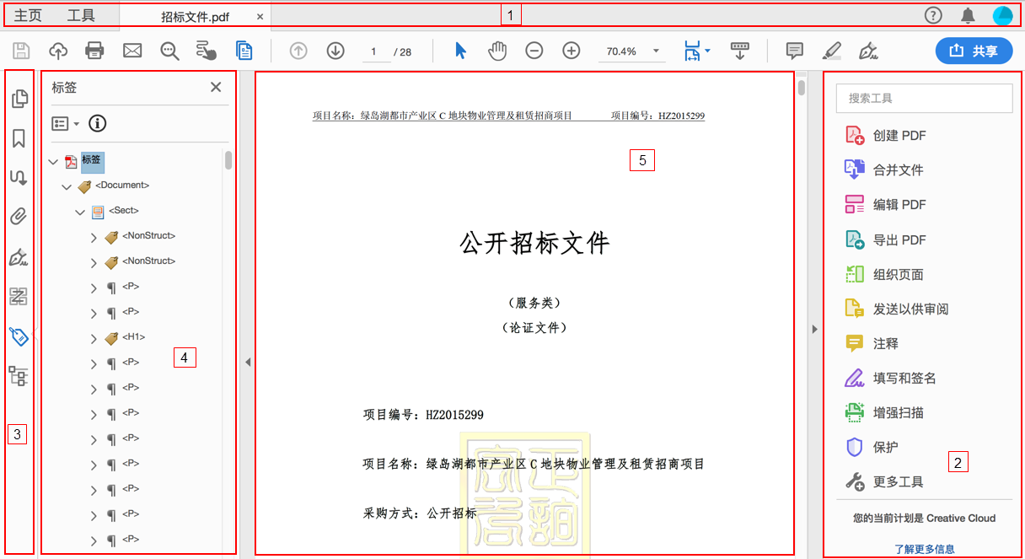Expand the first <NonStruct> node

click(94, 238)
